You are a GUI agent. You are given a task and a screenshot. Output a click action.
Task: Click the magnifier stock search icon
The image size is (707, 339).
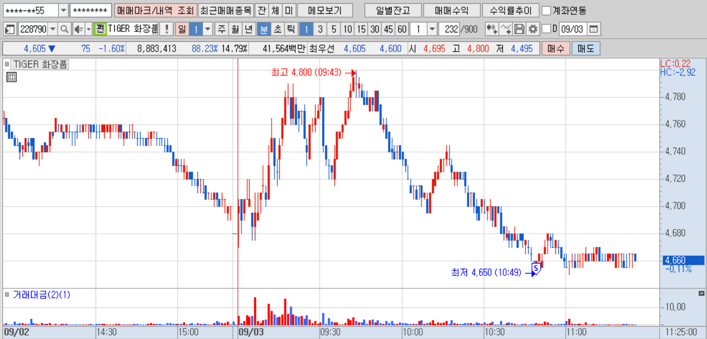click(65, 29)
